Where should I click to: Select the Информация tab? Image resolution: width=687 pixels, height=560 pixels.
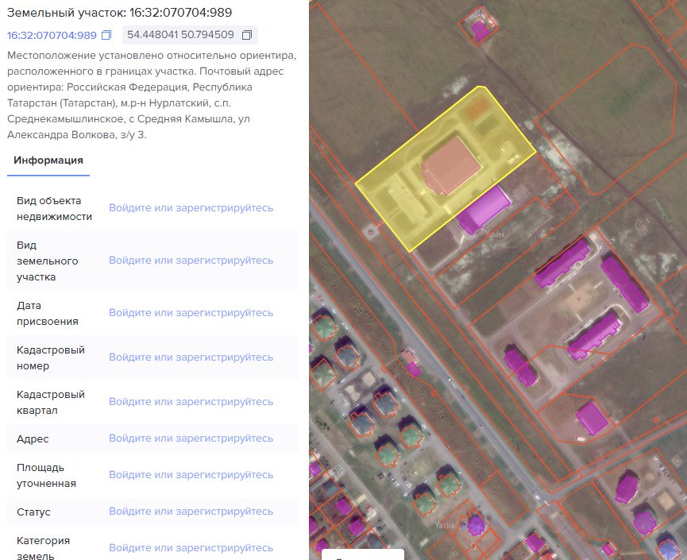point(48,160)
